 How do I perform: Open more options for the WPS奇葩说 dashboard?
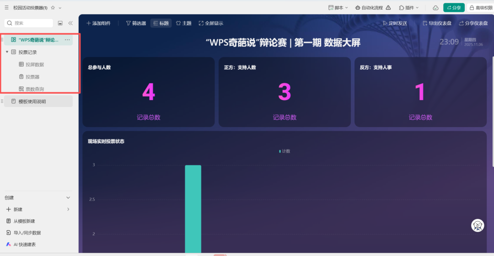[x=67, y=40]
